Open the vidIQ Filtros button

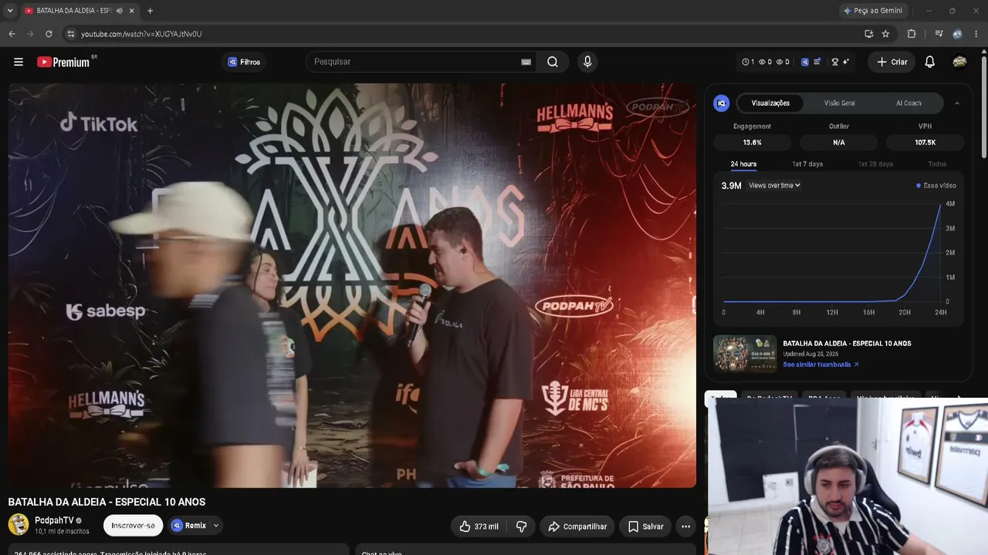click(x=244, y=62)
